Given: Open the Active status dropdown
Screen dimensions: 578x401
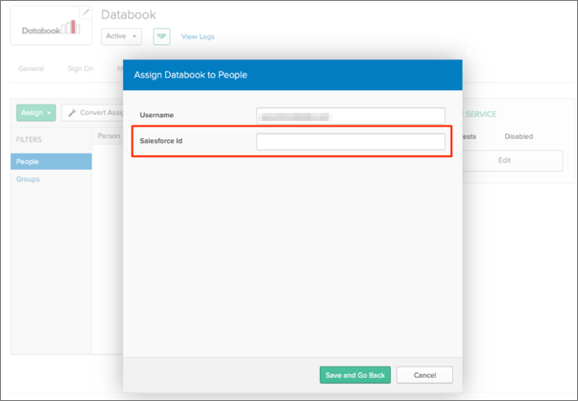Looking at the screenshot, I should (x=122, y=36).
